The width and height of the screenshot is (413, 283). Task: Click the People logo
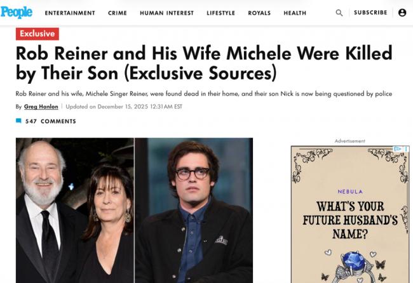(18, 12)
